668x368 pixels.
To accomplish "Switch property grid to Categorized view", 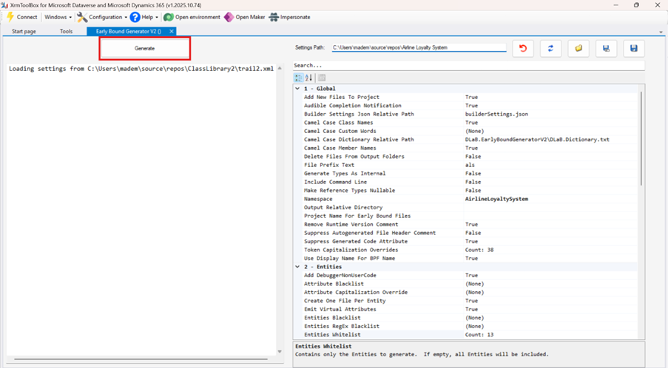I will (x=299, y=78).
